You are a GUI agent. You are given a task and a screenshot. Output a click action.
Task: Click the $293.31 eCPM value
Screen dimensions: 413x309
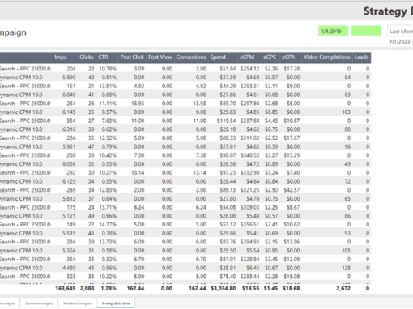[249, 86]
